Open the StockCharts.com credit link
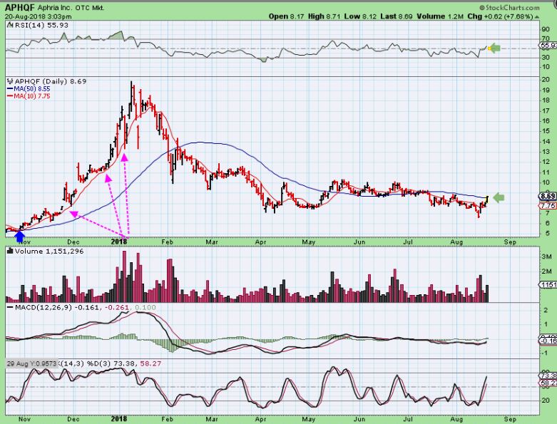Image resolution: width=557 pixels, height=424 pixels. (x=509, y=7)
